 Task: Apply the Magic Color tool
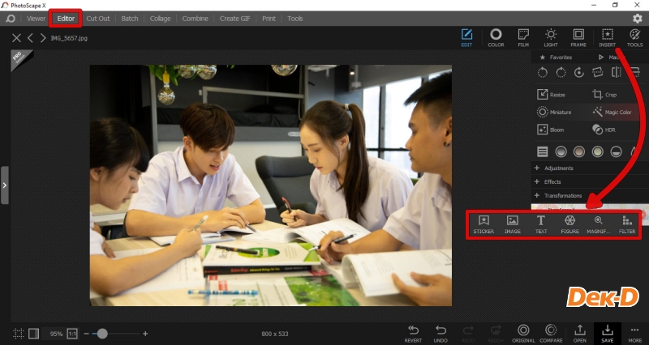pyautogui.click(x=612, y=112)
